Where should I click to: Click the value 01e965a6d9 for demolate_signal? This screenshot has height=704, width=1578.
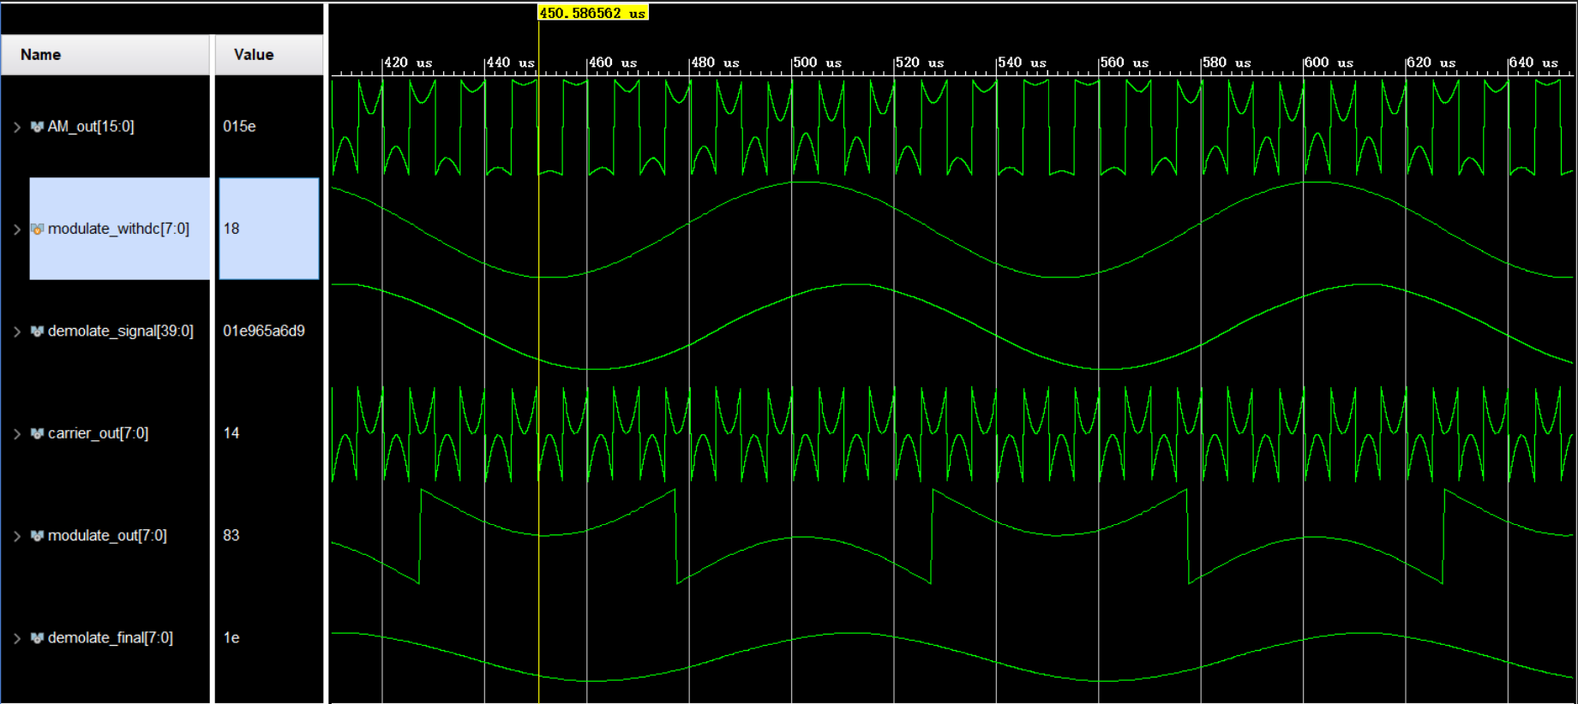pyautogui.click(x=264, y=331)
